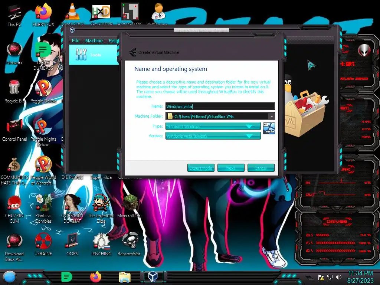380x285 pixels.
Task: Launch Peggle Deluxe from the desktop
Action: pyautogui.click(x=43, y=92)
